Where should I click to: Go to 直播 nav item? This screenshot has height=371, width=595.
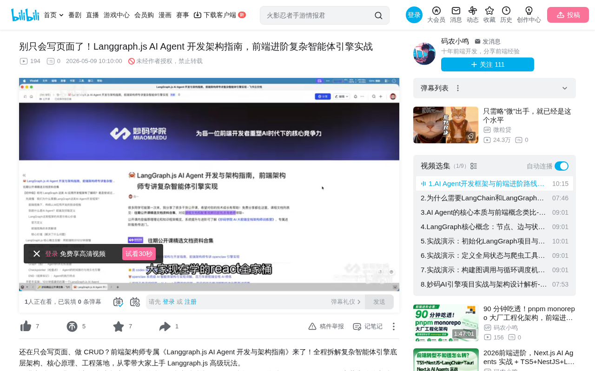[93, 15]
